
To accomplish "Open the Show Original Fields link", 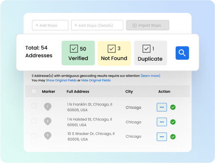I will (x=61, y=80).
